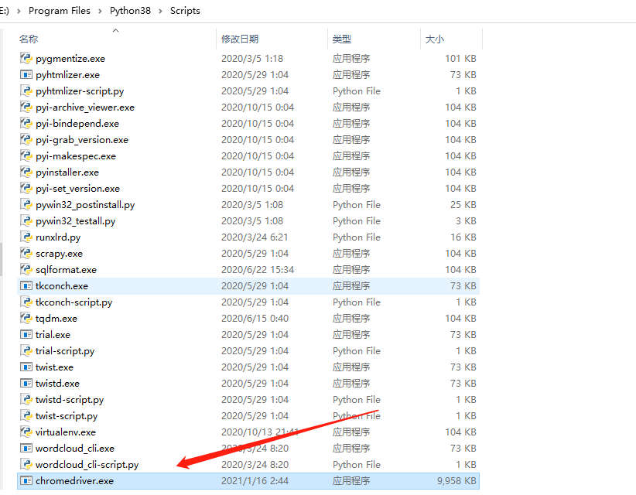Select the pywin32_testall.py icon
Screen dimensions: 636x495
pyautogui.click(x=26, y=220)
